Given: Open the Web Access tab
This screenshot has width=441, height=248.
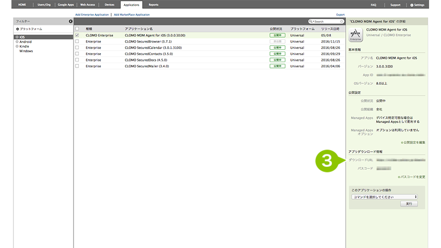Looking at the screenshot, I should tap(87, 5).
